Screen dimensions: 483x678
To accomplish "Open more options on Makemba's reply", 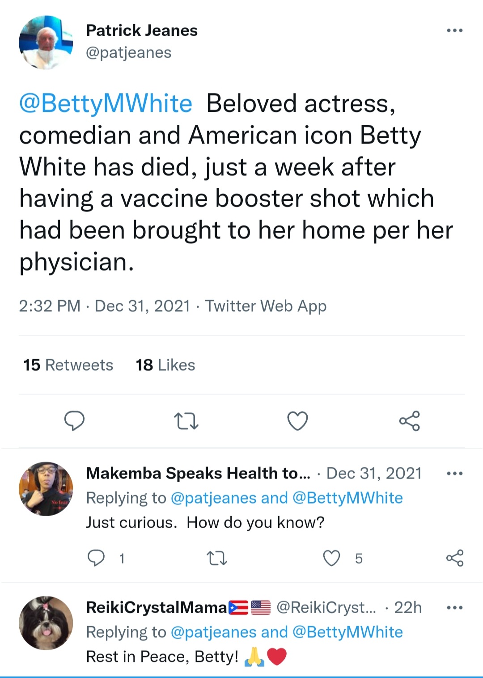I will [455, 473].
